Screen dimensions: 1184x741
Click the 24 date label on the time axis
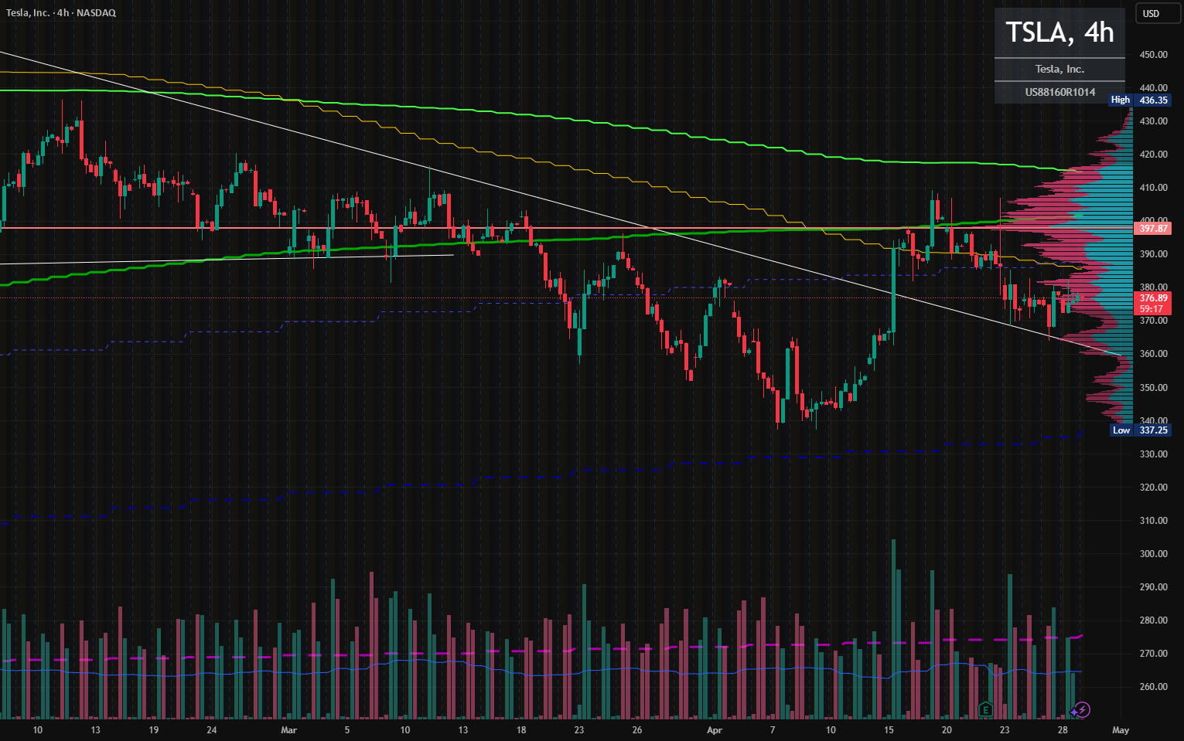click(212, 730)
